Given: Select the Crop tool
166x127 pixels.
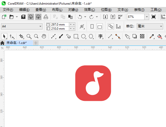Looking at the screenshot, I should pyautogui.click(x=21, y=36).
